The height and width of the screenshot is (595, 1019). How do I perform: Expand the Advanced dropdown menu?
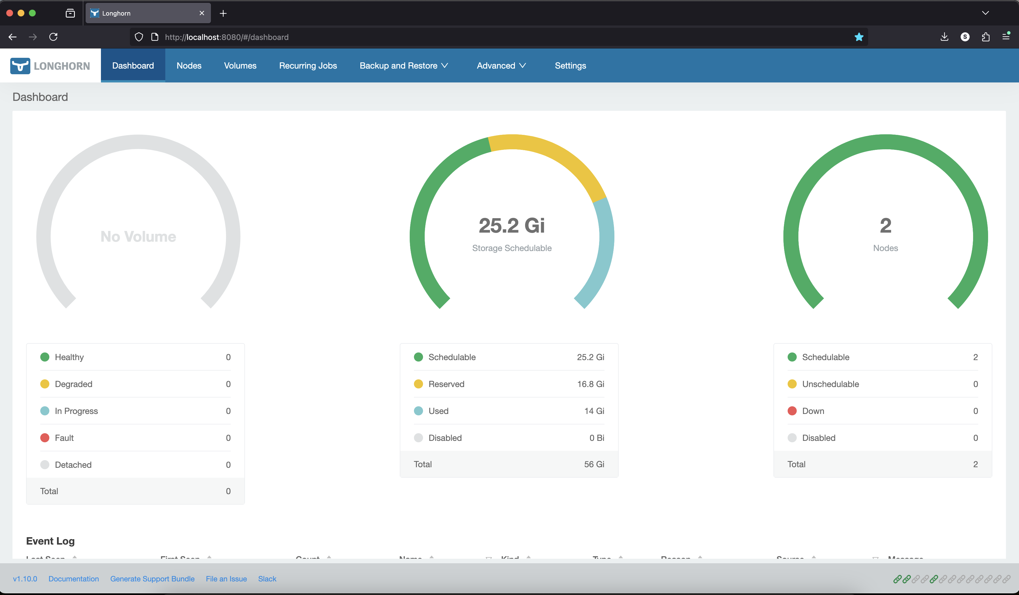click(x=501, y=65)
